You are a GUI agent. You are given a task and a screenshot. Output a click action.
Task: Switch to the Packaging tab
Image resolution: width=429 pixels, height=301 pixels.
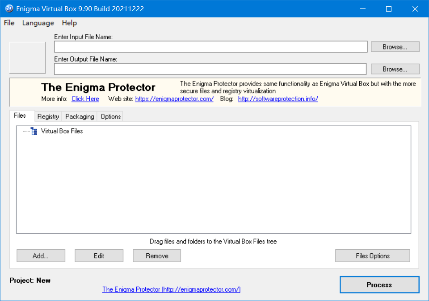tap(80, 116)
